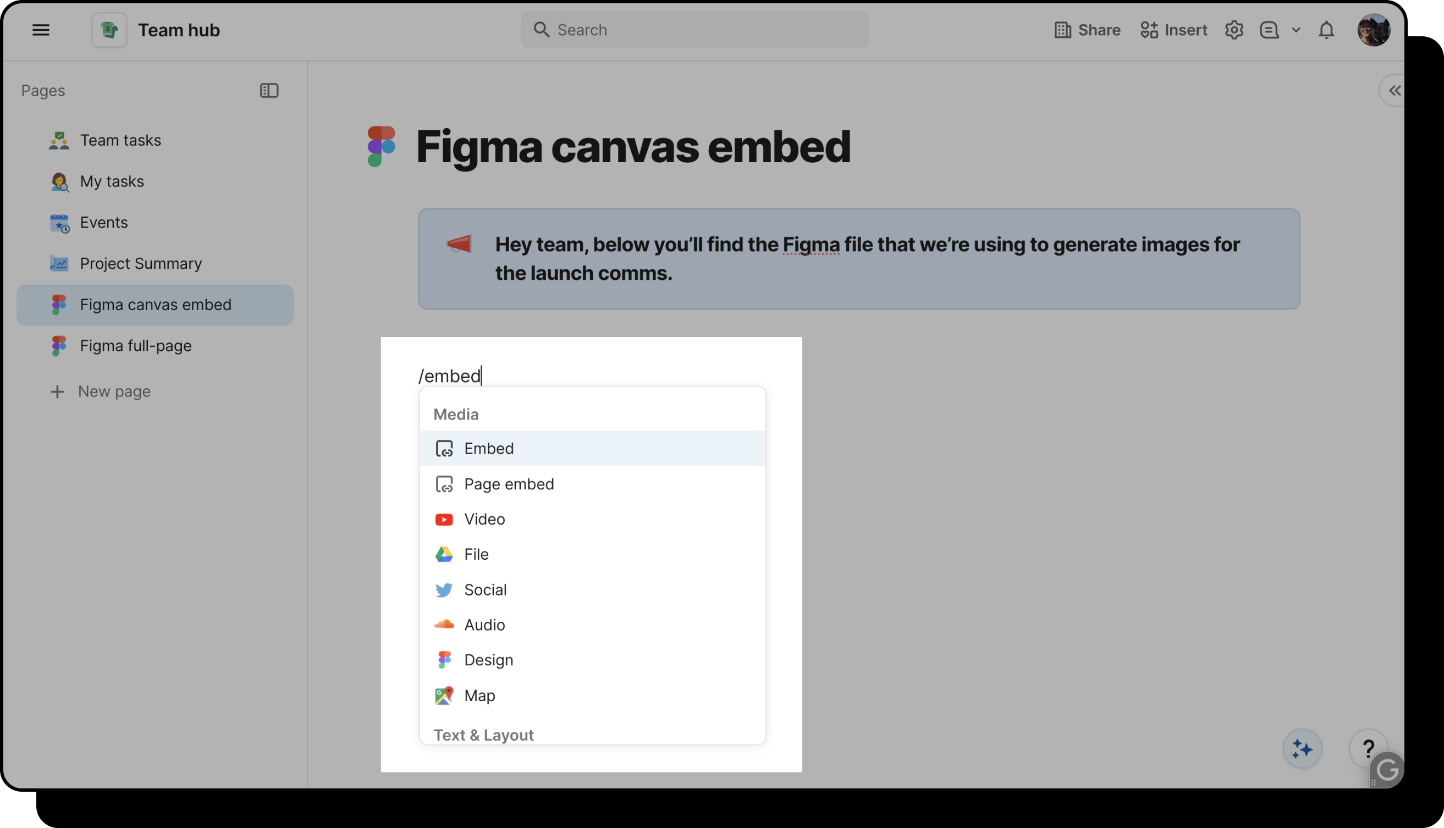Screen dimensions: 1444x828
Task: Open the notifications bell
Action: pyautogui.click(x=1326, y=30)
